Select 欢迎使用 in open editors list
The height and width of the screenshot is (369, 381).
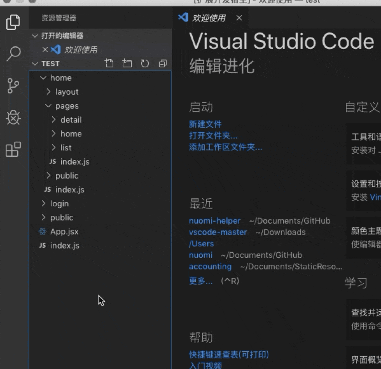[x=100, y=50]
